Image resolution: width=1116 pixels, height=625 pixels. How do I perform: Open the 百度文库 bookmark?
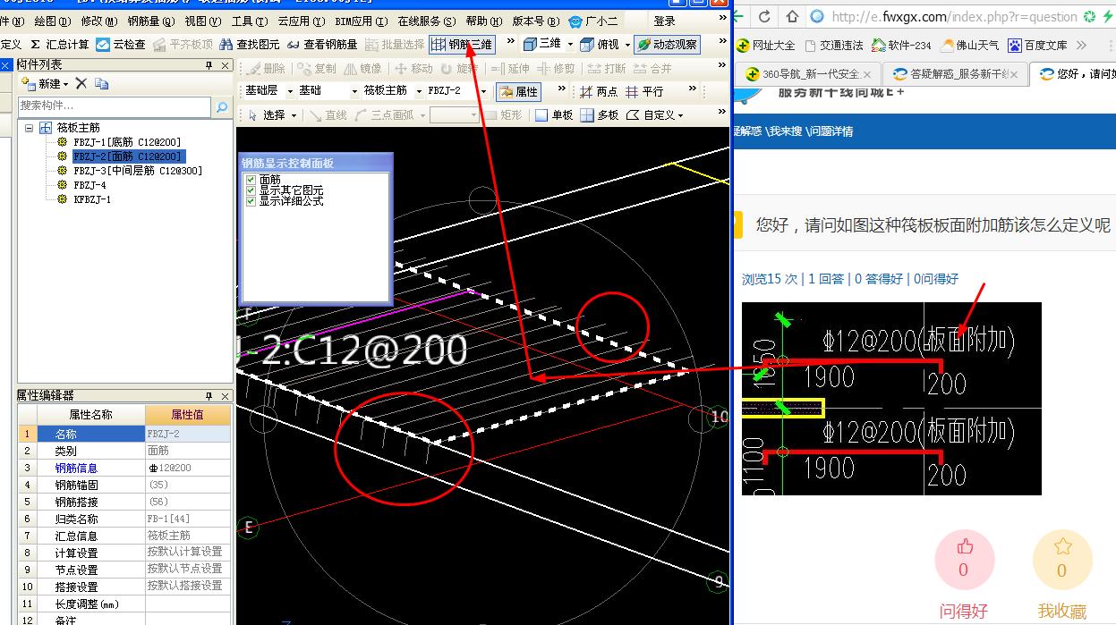click(1038, 45)
